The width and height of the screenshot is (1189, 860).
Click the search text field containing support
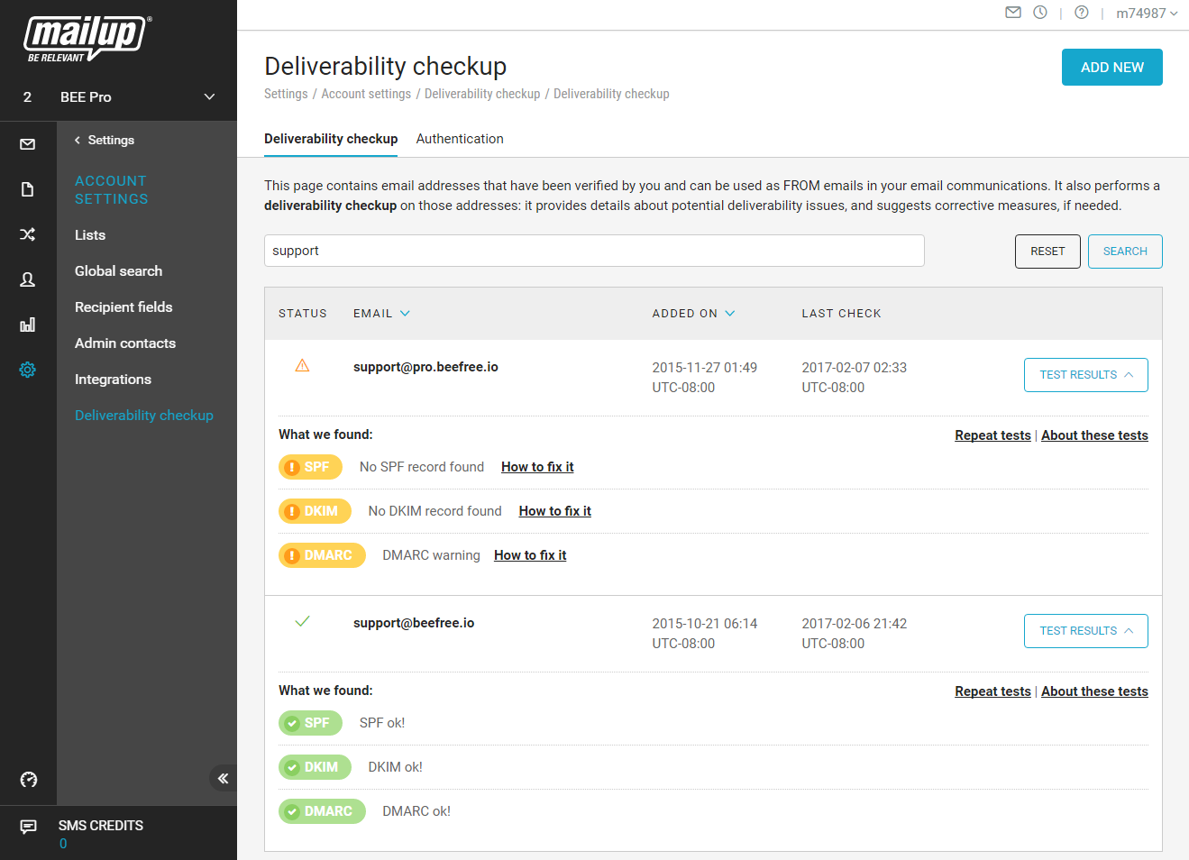594,251
